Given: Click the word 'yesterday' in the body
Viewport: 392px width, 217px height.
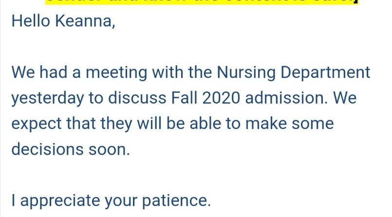Looking at the screenshot, I should (x=48, y=98).
